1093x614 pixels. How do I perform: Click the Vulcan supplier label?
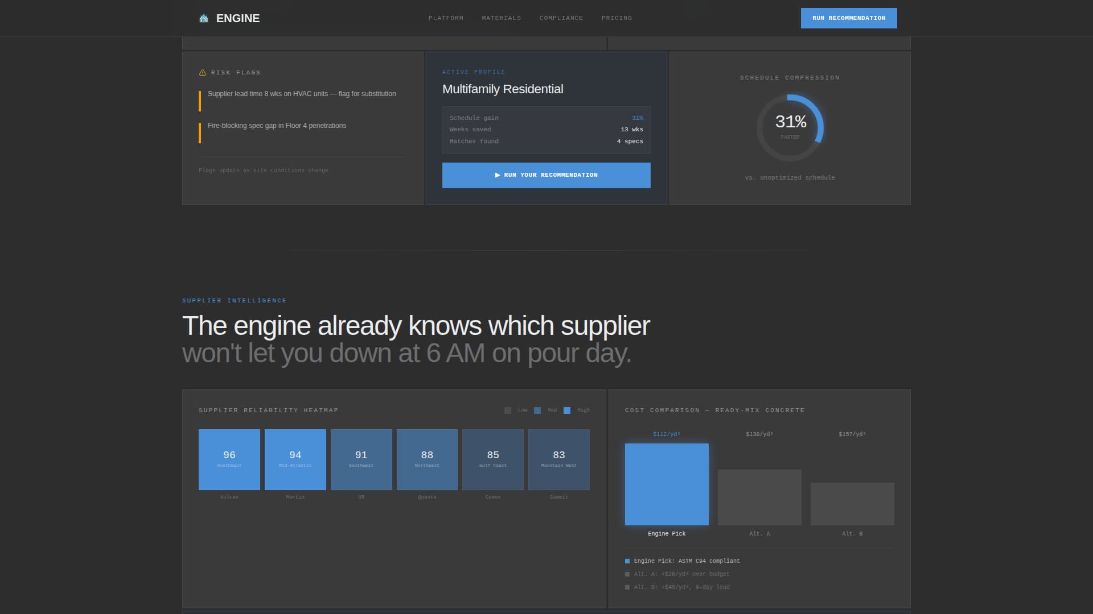point(229,497)
